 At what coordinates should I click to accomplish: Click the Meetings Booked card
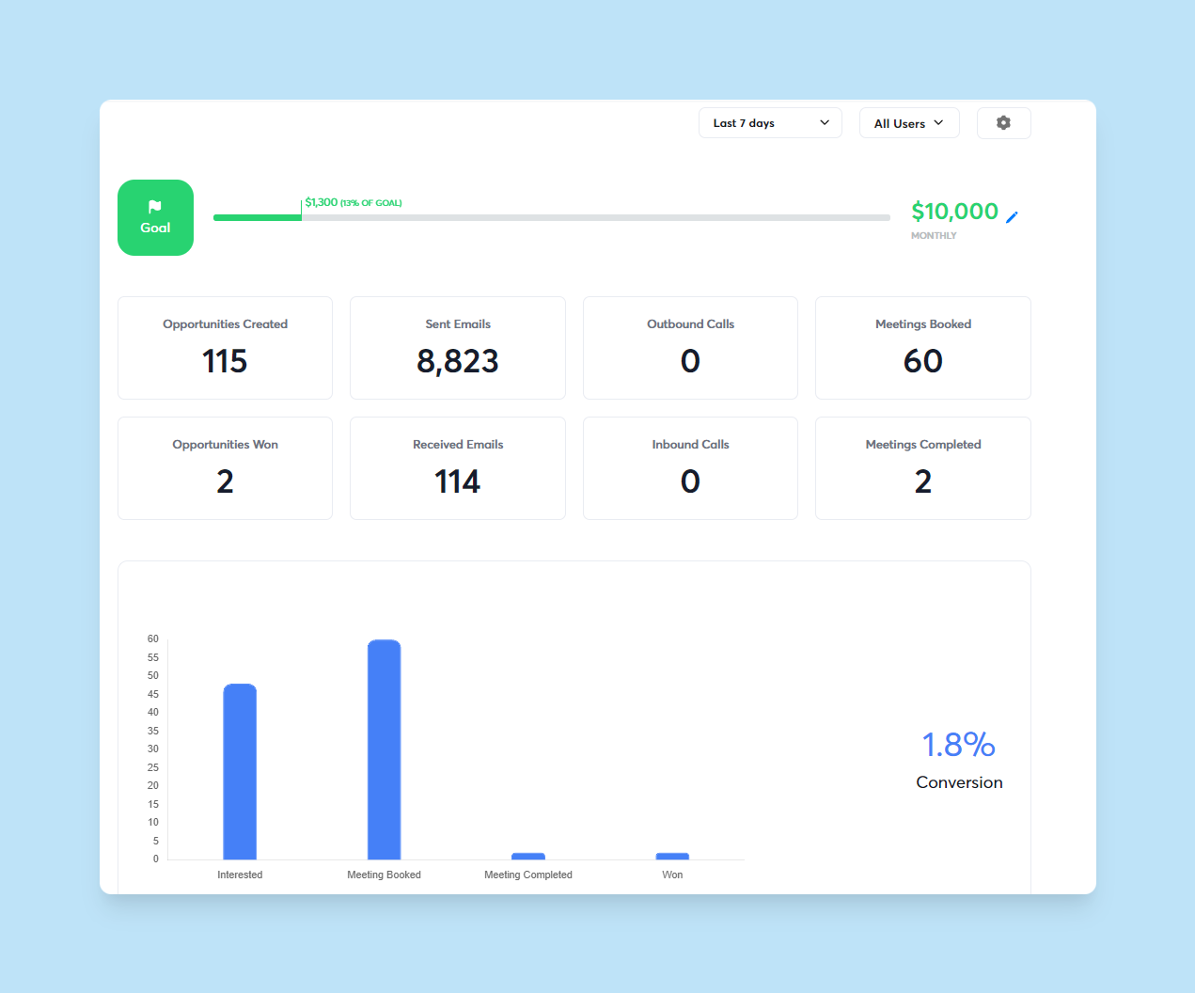coord(922,348)
